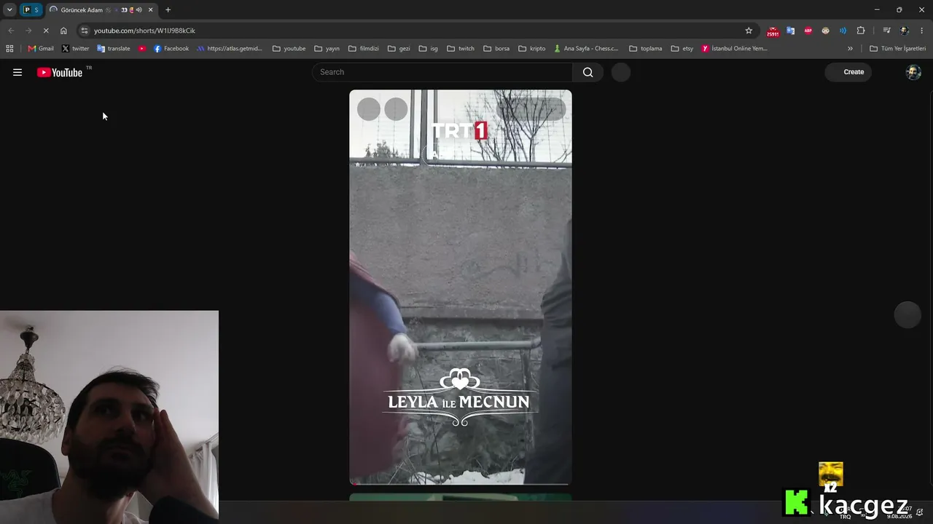
Task: Open the ABP Adblock Plus extension
Action: point(808,31)
